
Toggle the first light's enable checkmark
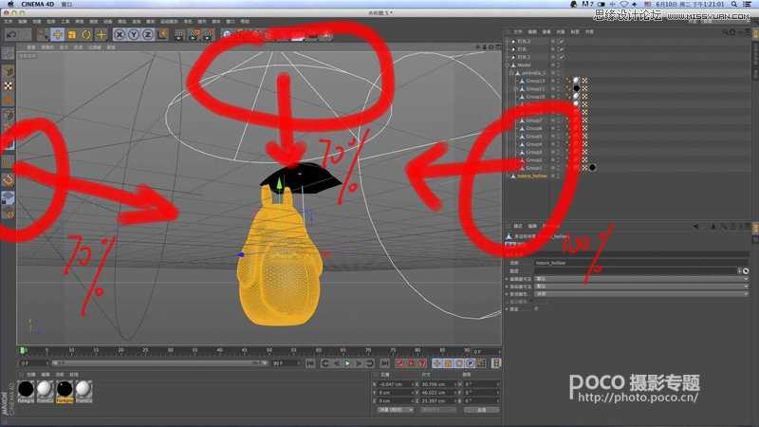pyautogui.click(x=562, y=42)
